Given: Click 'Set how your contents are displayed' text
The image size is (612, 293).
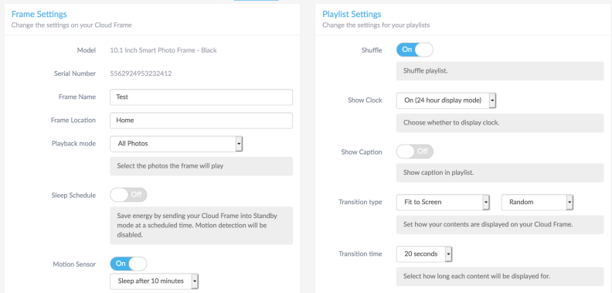Looking at the screenshot, I should click(x=488, y=225).
